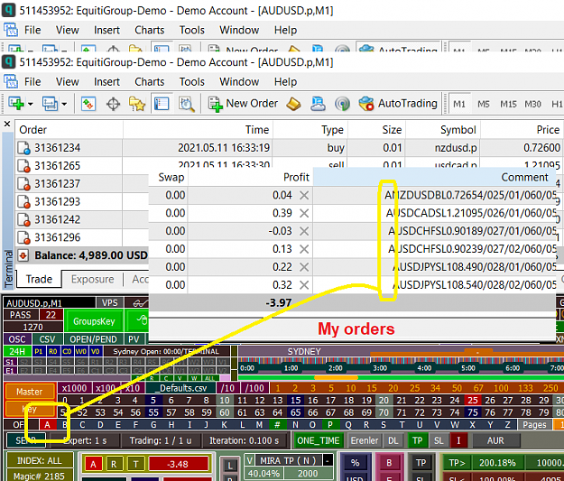Image resolution: width=564 pixels, height=481 pixels.
Task: Switch to the Exposure tab
Action: pyautogui.click(x=92, y=279)
